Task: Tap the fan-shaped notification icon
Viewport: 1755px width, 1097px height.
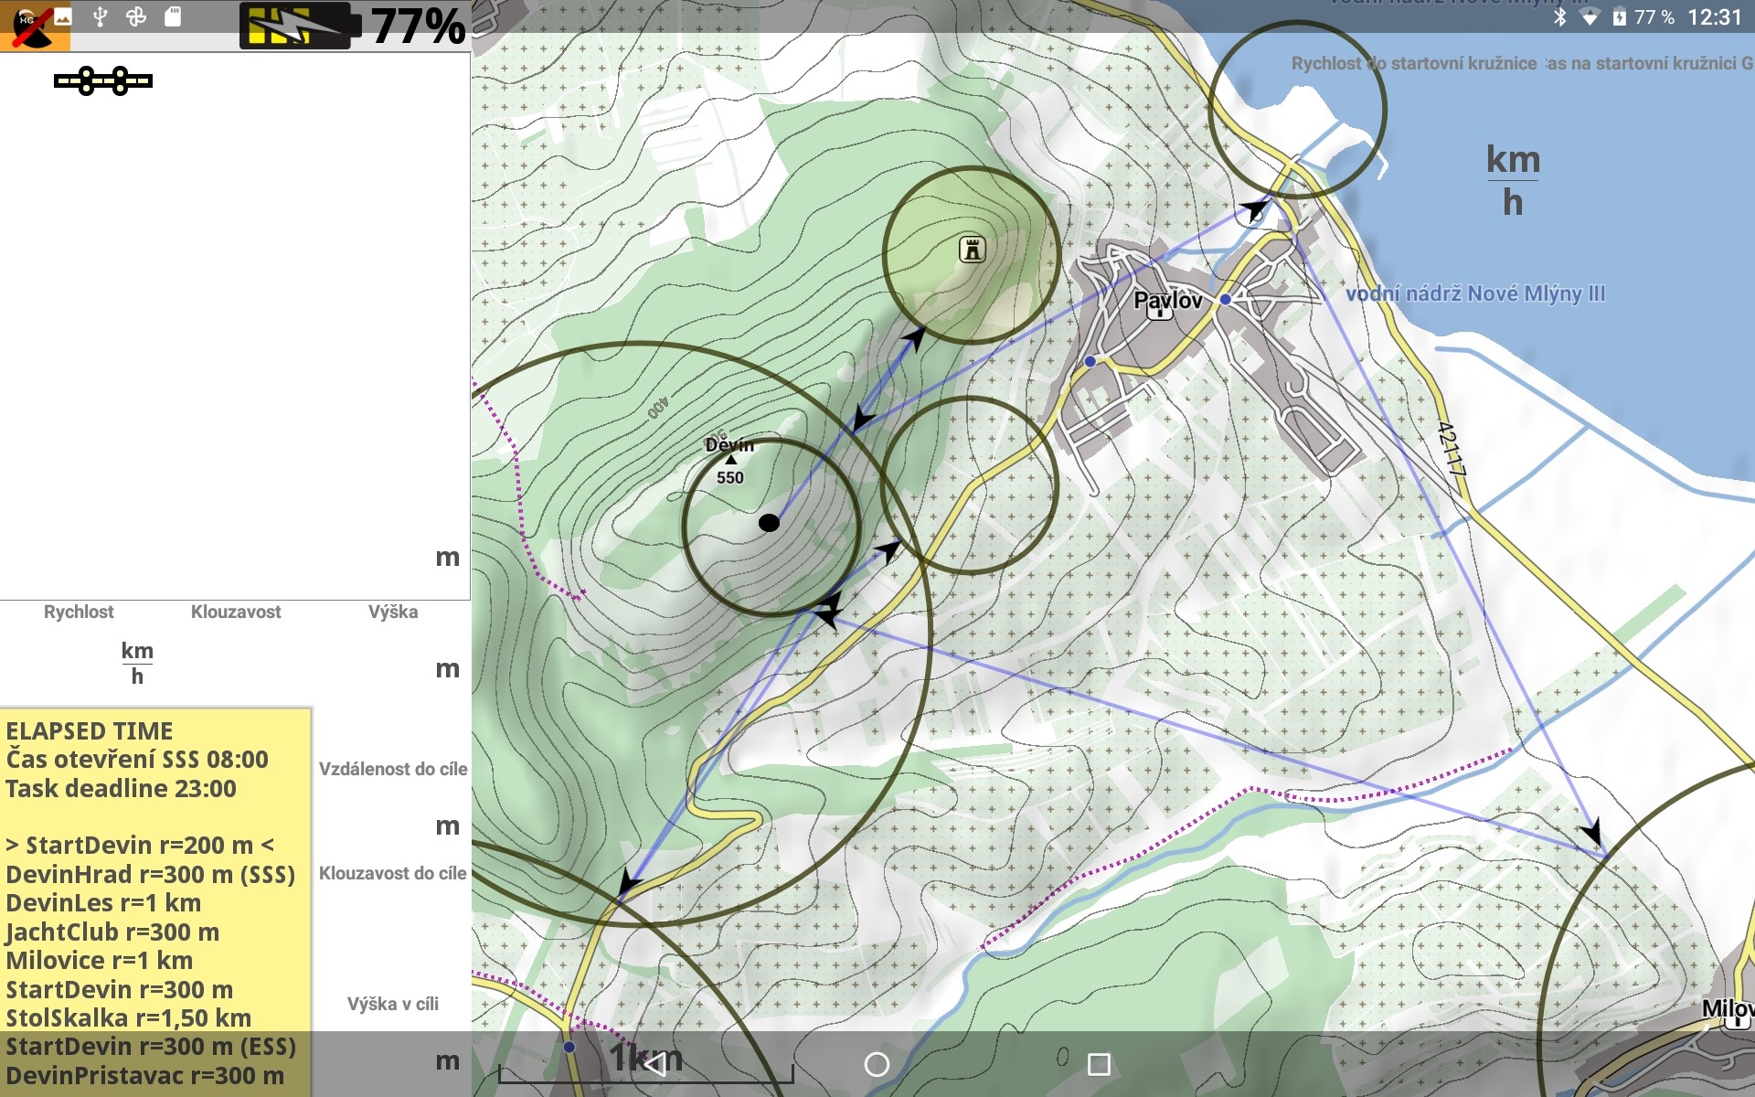Action: [x=136, y=16]
